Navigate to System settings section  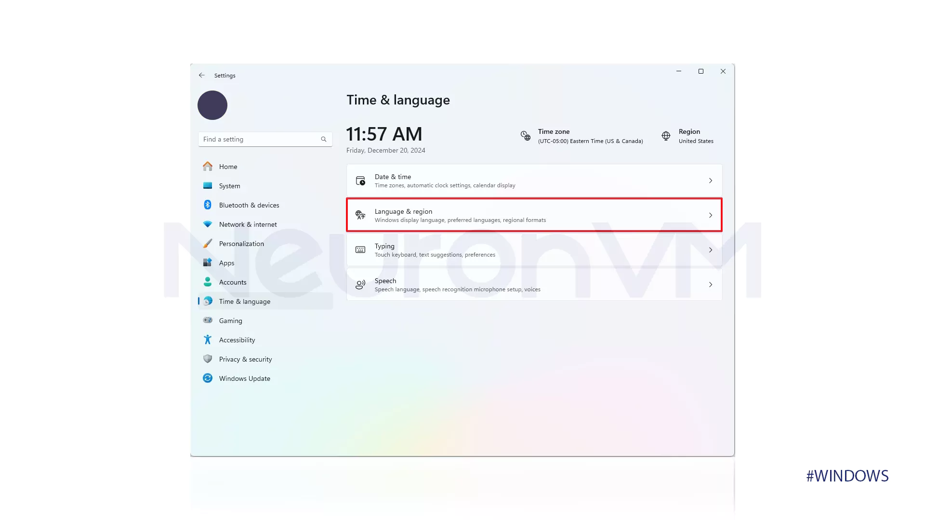[229, 185]
